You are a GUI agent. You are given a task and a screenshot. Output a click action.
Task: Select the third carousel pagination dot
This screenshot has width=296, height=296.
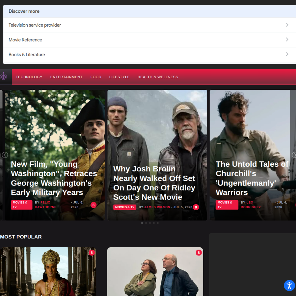150,223
